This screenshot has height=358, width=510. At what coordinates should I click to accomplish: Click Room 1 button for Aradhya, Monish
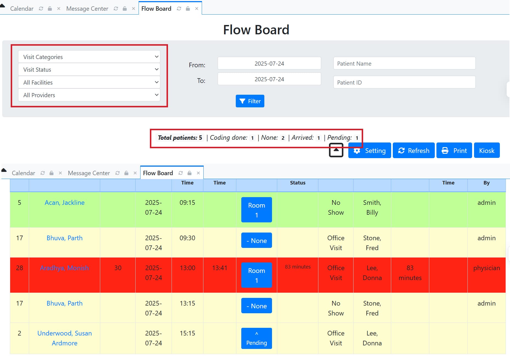(x=256, y=275)
